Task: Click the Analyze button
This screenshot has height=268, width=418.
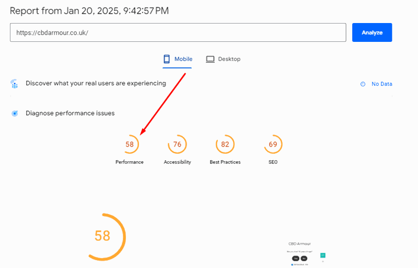Action: tap(371, 32)
